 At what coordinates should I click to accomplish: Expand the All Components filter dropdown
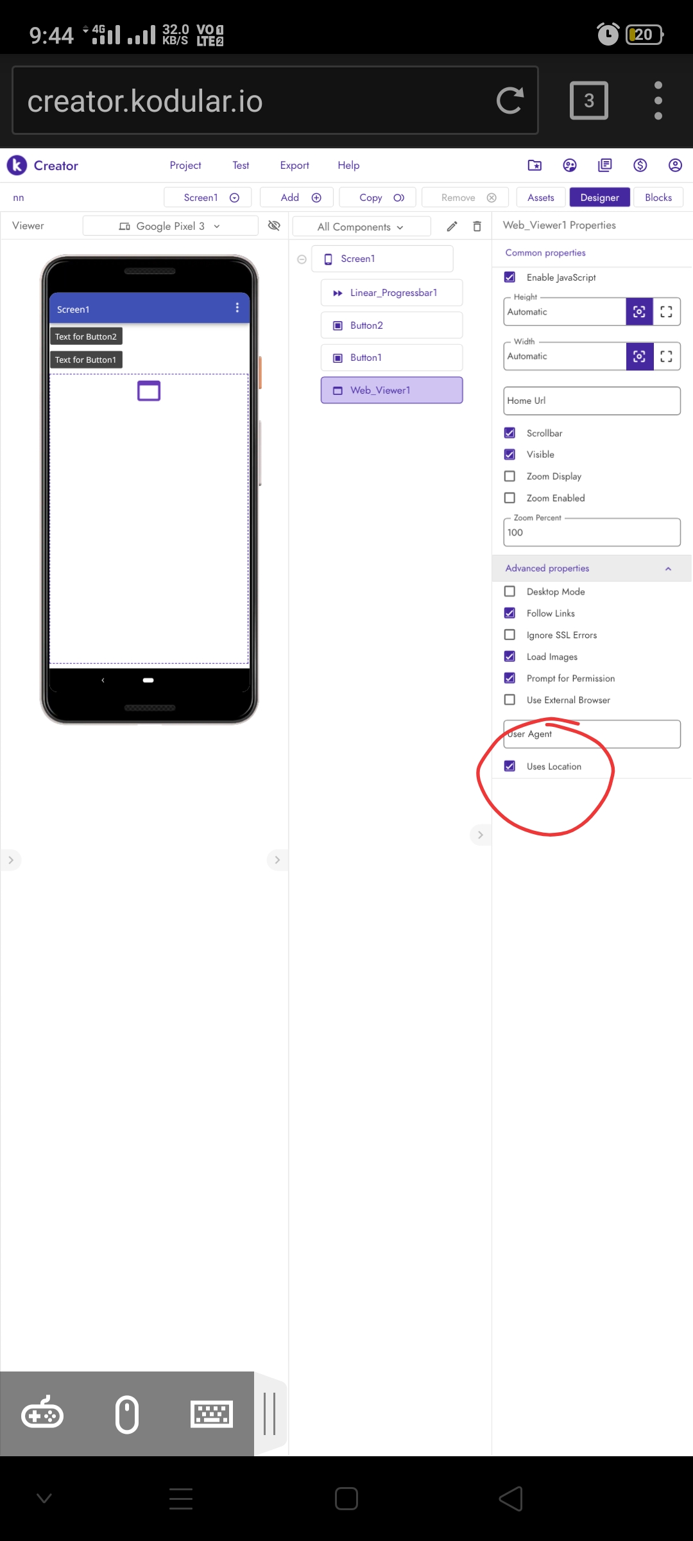point(361,227)
